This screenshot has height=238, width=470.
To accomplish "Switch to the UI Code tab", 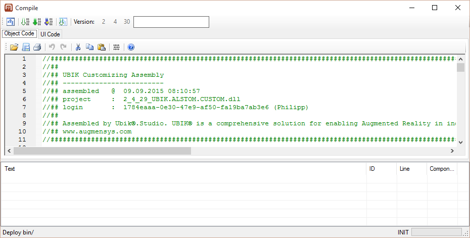I will 50,34.
